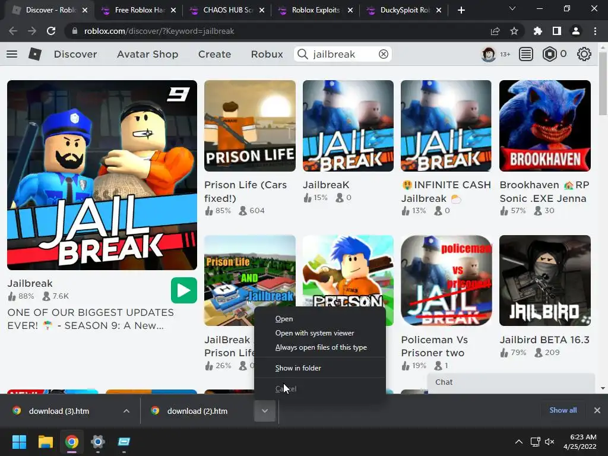The width and height of the screenshot is (608, 456).
Task: Open the Discover nav link
Action: (75, 54)
